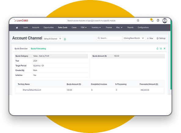Switch to Quota Overview tab
Image resolution: width=181 pixels, height=133 pixels.
(21, 49)
